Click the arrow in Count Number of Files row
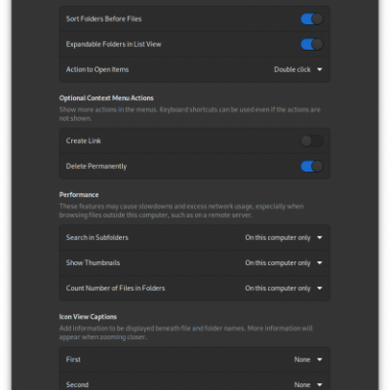The width and height of the screenshot is (390, 390). click(x=320, y=289)
